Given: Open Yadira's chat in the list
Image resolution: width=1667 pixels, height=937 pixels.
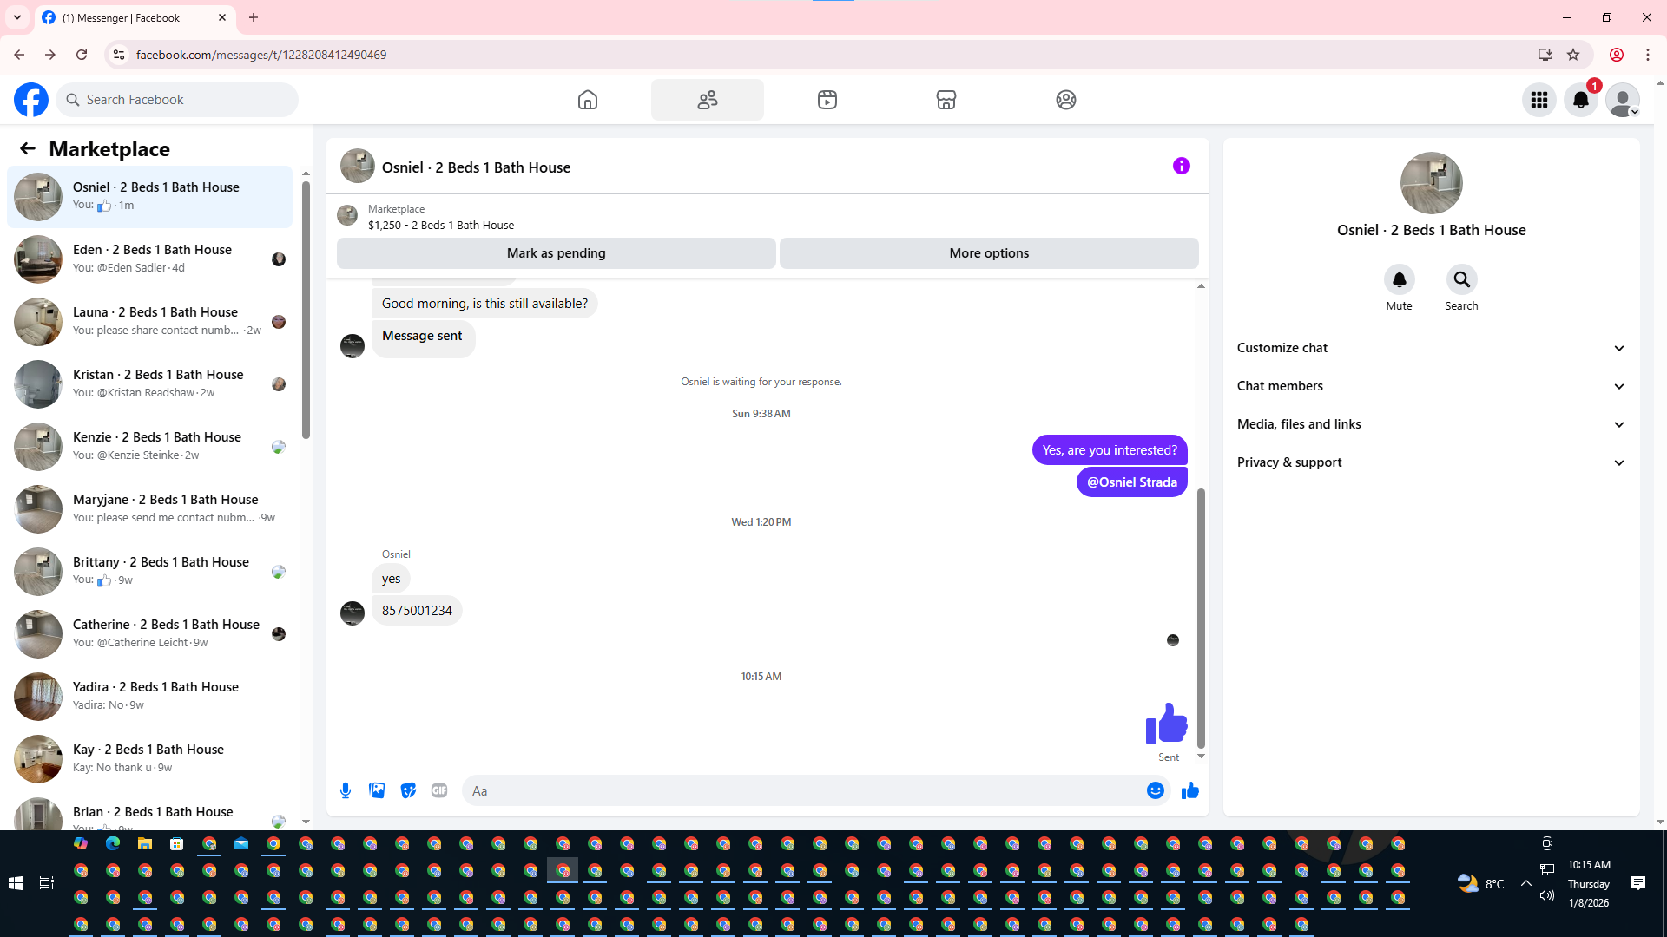Looking at the screenshot, I should (x=150, y=697).
